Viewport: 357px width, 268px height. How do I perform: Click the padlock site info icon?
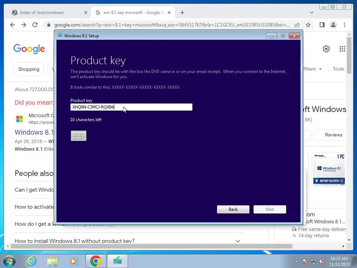click(49, 25)
